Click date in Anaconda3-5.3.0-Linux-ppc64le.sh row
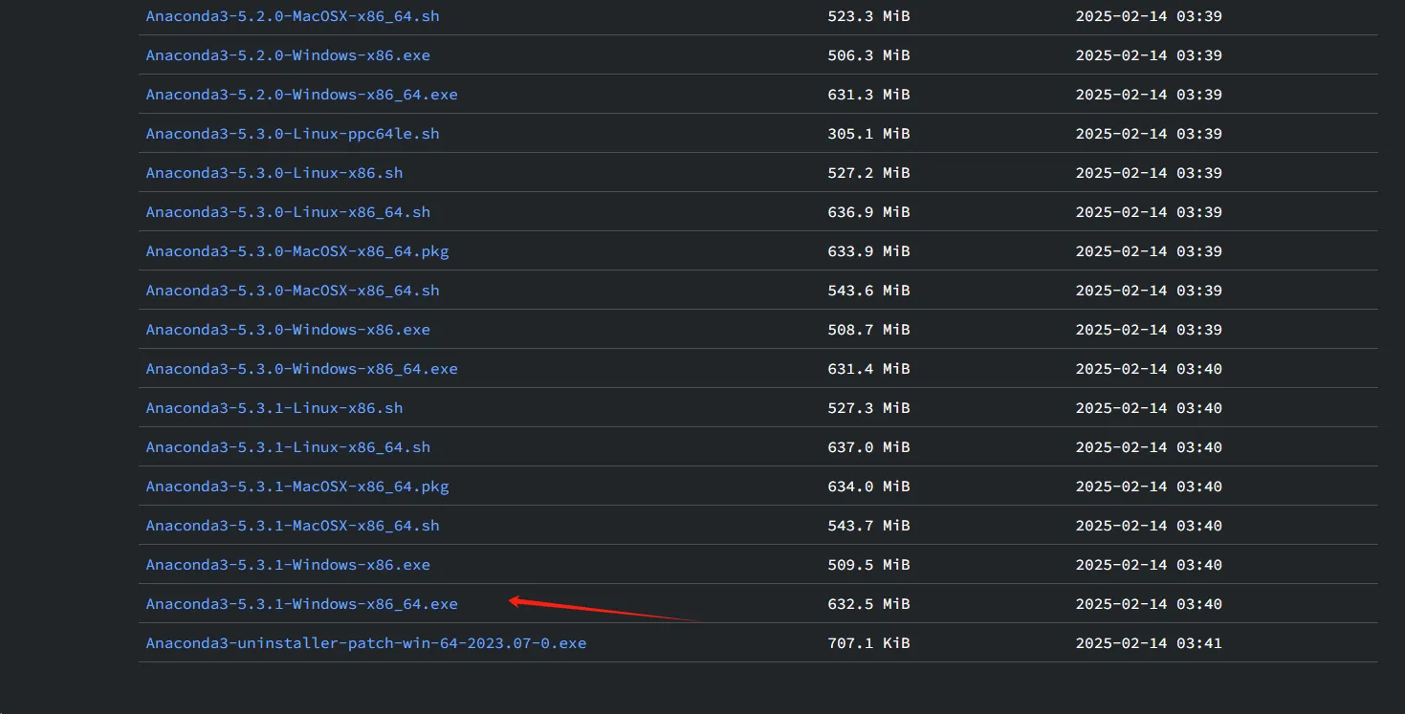Screen dimensions: 1405x714 point(1149,134)
